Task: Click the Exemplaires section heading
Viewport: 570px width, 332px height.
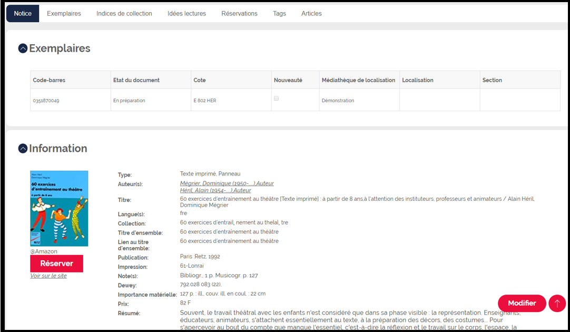Action: (x=60, y=48)
